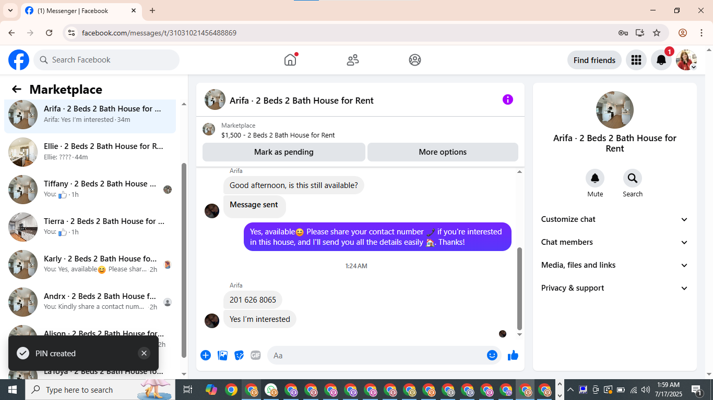Attach a photo using the image icon
This screenshot has height=400, width=713.
coord(222,355)
